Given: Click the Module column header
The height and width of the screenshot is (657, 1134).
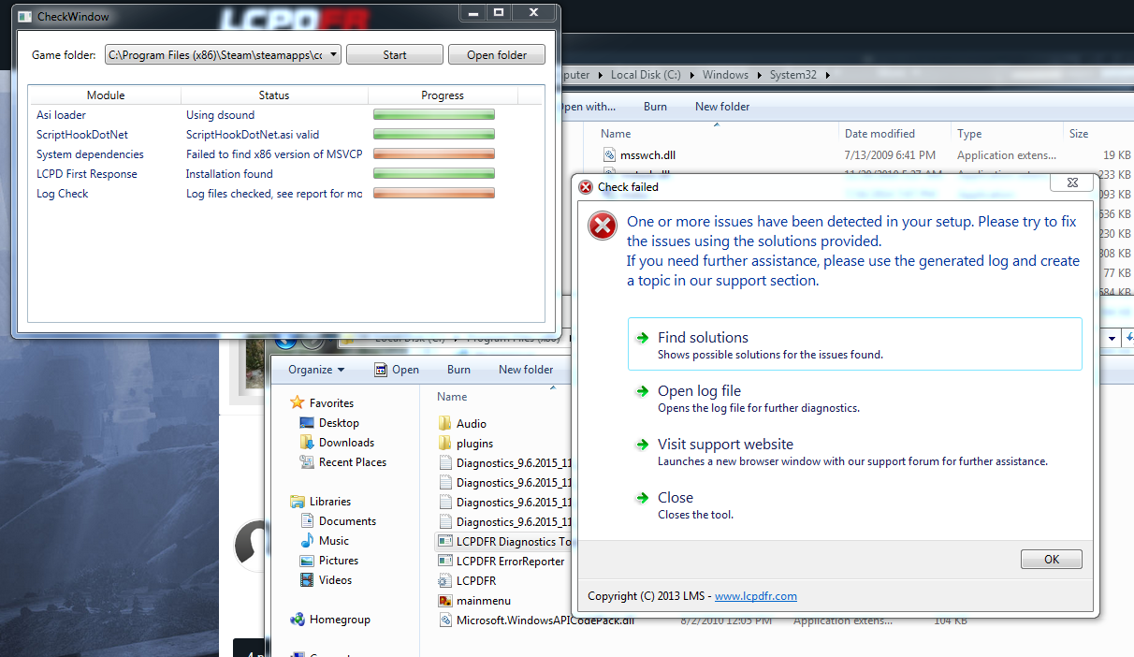Looking at the screenshot, I should (x=105, y=95).
